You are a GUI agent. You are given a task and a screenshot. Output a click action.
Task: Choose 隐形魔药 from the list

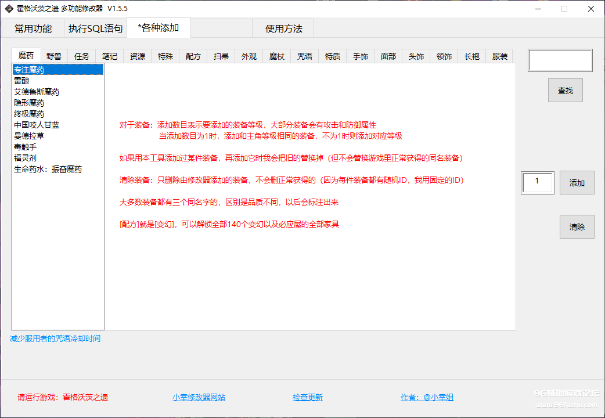pos(29,103)
